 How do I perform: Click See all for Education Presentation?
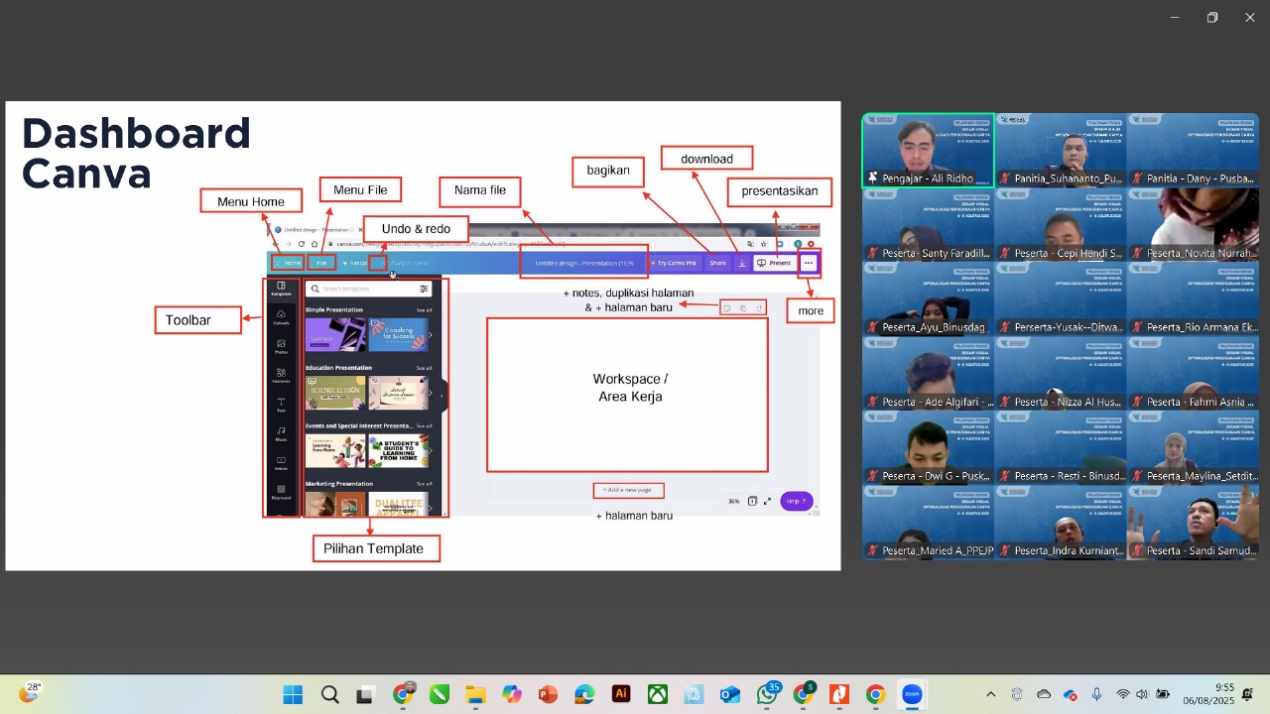424,368
